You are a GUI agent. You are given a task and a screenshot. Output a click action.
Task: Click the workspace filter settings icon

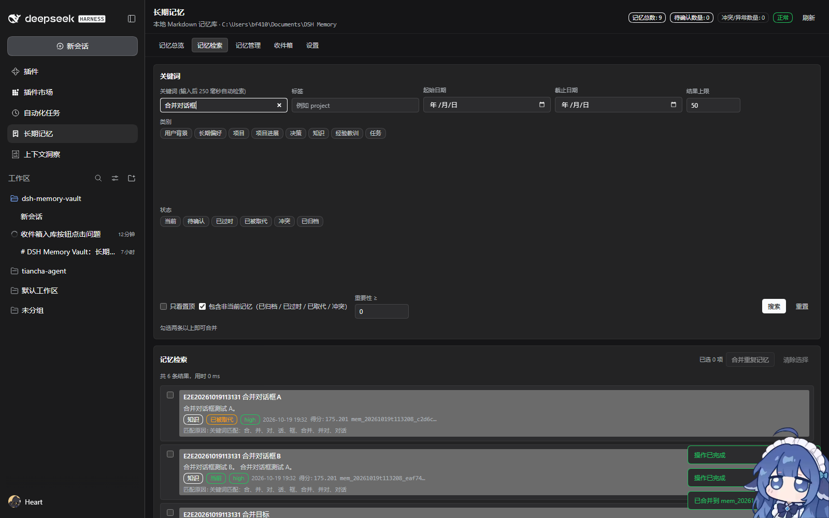pos(115,178)
